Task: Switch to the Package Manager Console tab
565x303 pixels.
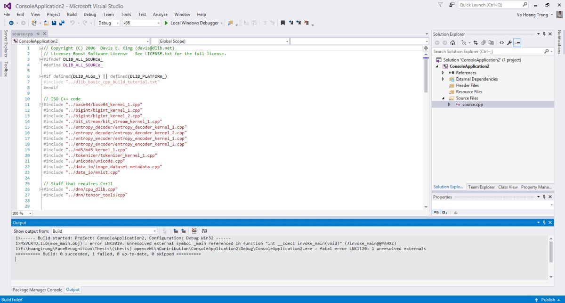Action: click(x=37, y=290)
